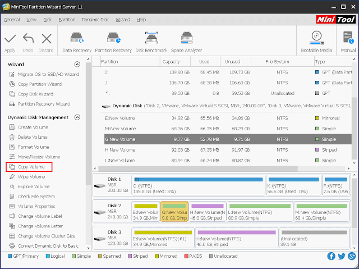Select Disk 3 disk header
Viewport: 359px width, 269px height.
[112, 238]
